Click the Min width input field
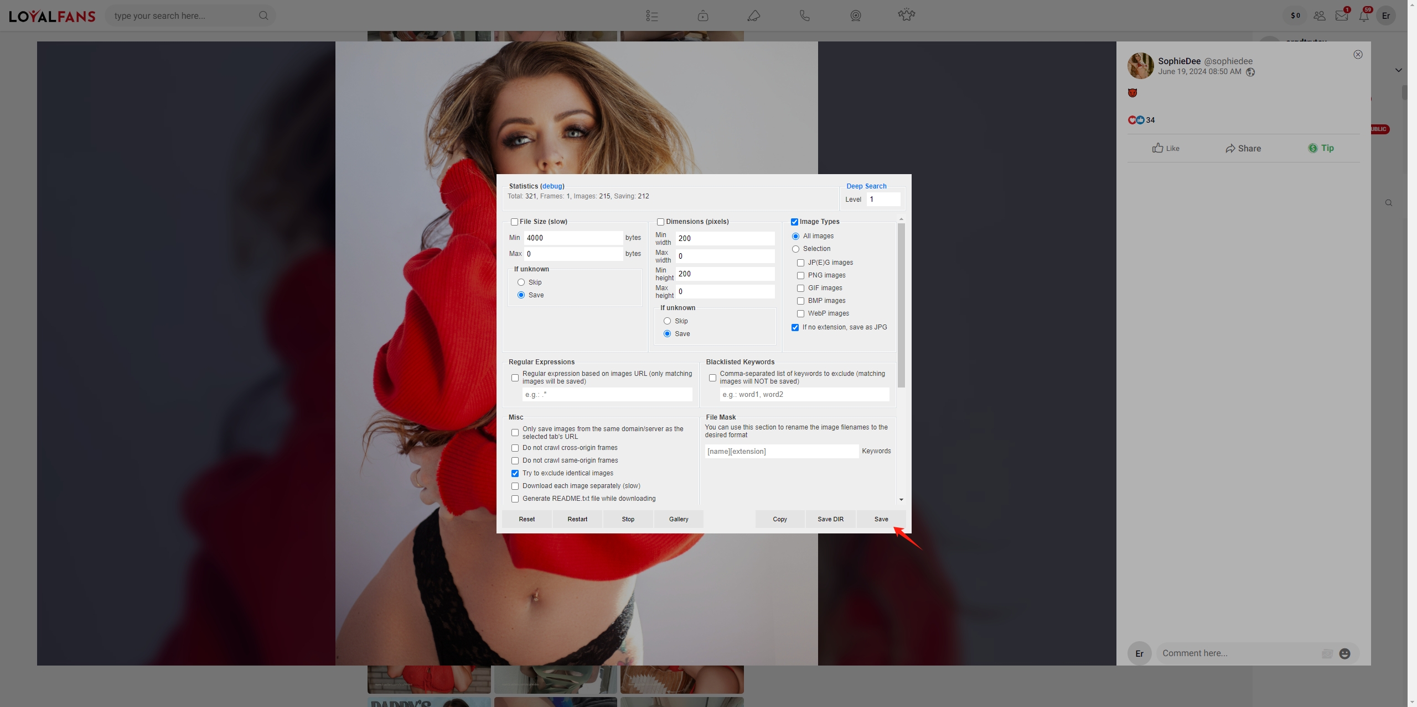Viewport: 1417px width, 707px height. (x=723, y=238)
